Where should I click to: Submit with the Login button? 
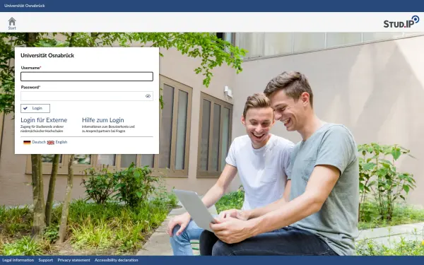35,108
